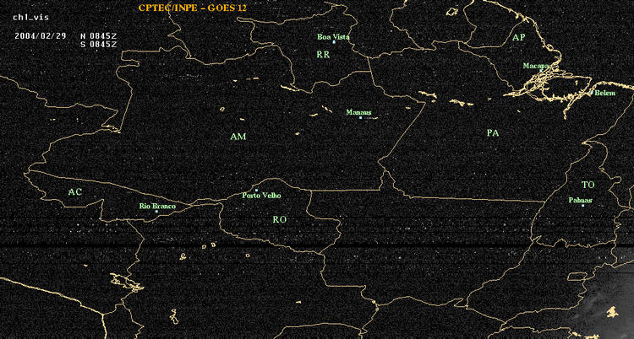Viewport: 634px width, 339px height.
Task: Click the AP state abbreviation
Action: (519, 38)
